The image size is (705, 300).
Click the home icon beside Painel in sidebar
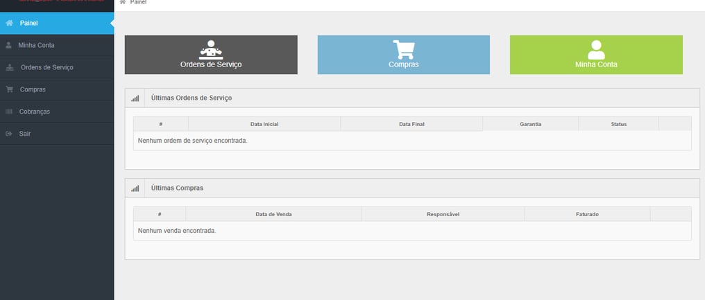[x=10, y=23]
